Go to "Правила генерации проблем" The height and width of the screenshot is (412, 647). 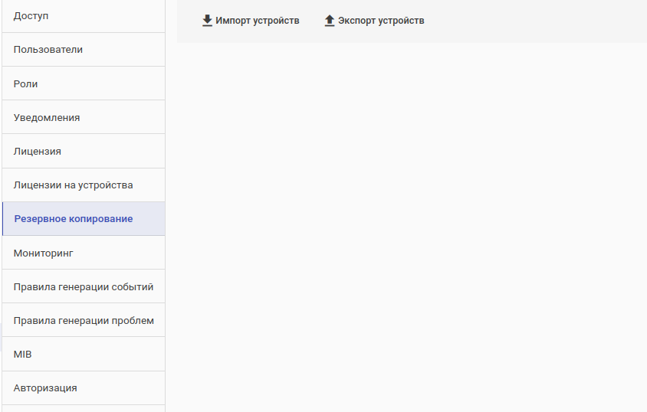[83, 320]
